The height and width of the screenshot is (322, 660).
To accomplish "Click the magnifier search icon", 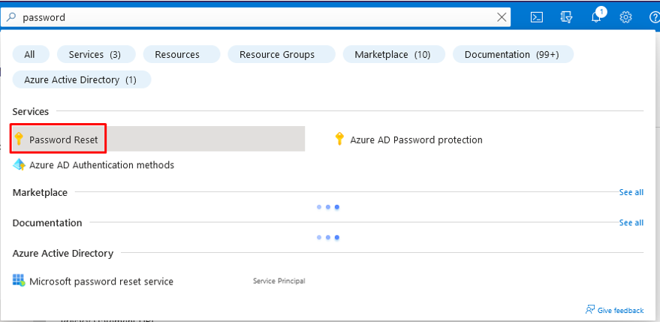I will (x=12, y=17).
